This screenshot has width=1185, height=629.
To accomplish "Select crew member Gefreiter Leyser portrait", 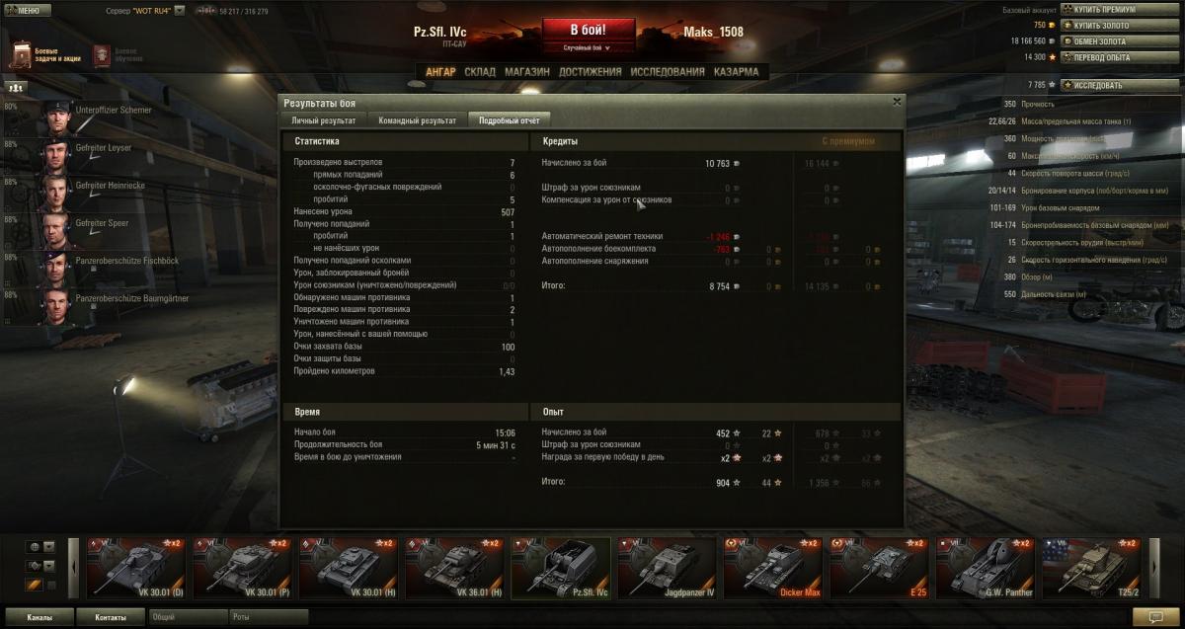I will (x=56, y=153).
